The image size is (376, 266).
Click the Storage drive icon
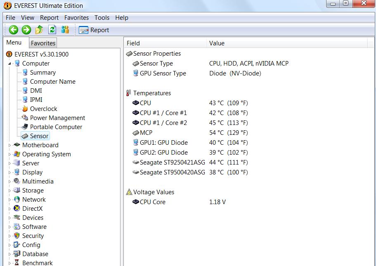coord(17,190)
